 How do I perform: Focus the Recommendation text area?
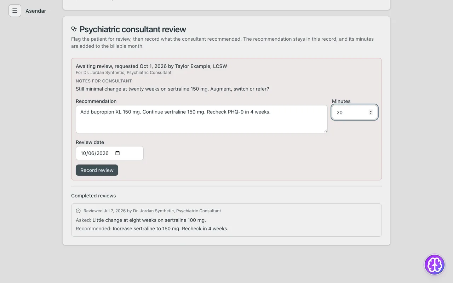pos(202,119)
